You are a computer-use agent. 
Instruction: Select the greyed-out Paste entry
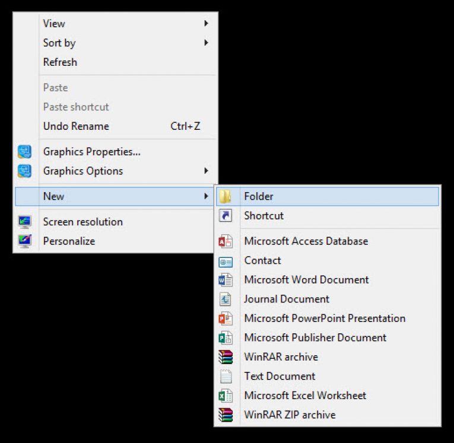pos(116,88)
